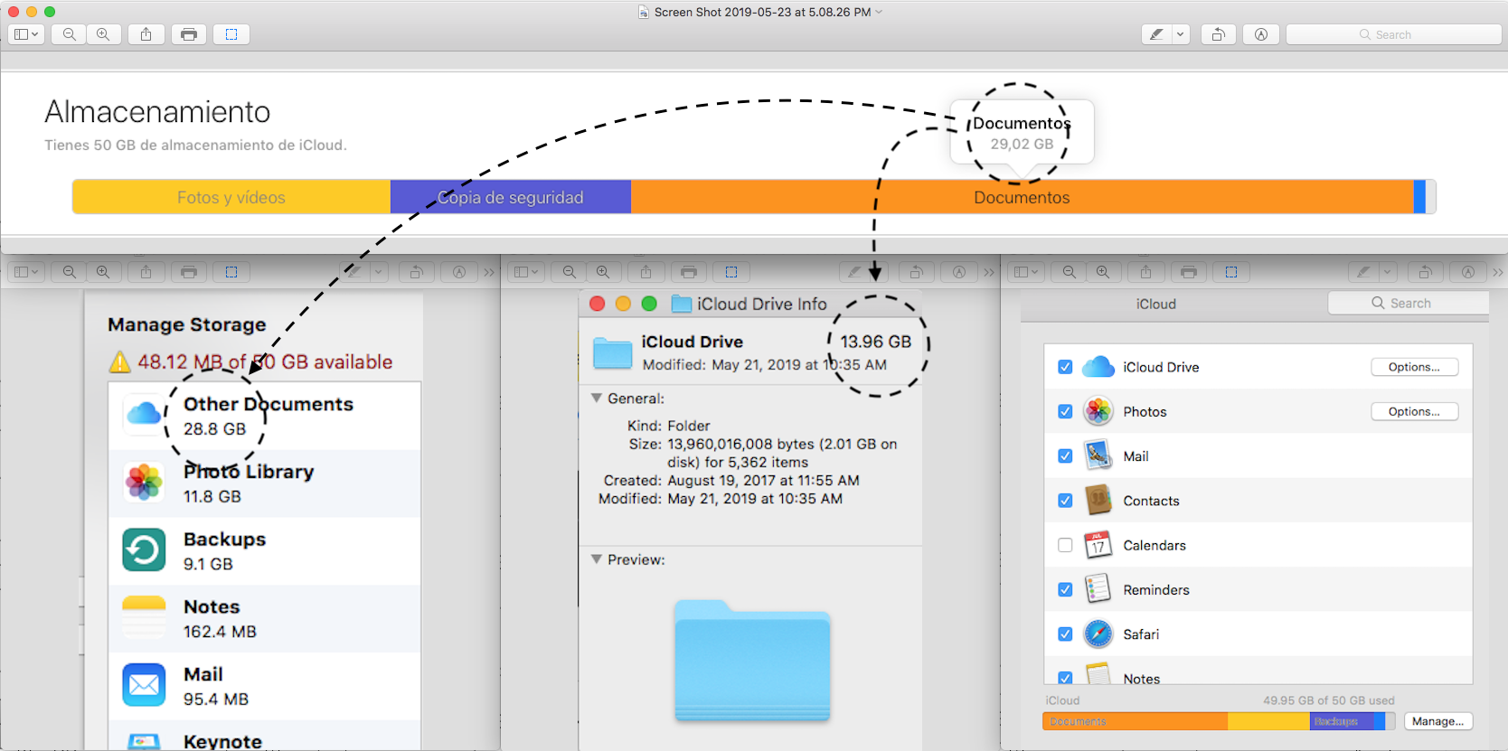Collapse the General section triangle
The height and width of the screenshot is (751, 1508).
coord(597,398)
